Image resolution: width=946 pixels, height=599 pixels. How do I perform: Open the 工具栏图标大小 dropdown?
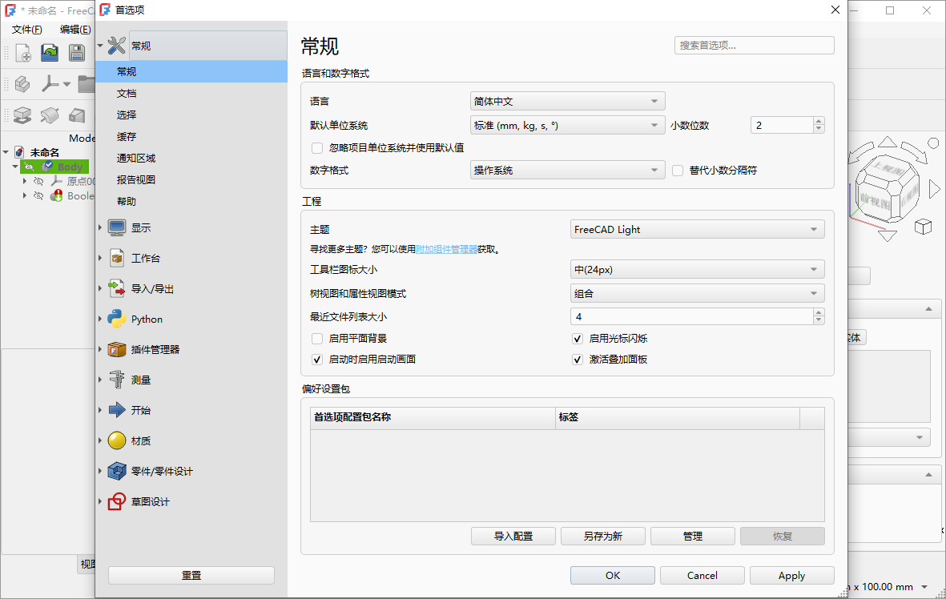click(697, 269)
